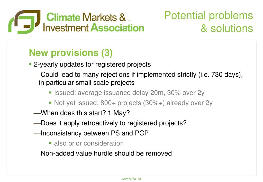Screen dimensions: 263x182
Task: Open the www.cmia.net footer link
Action: [131, 179]
